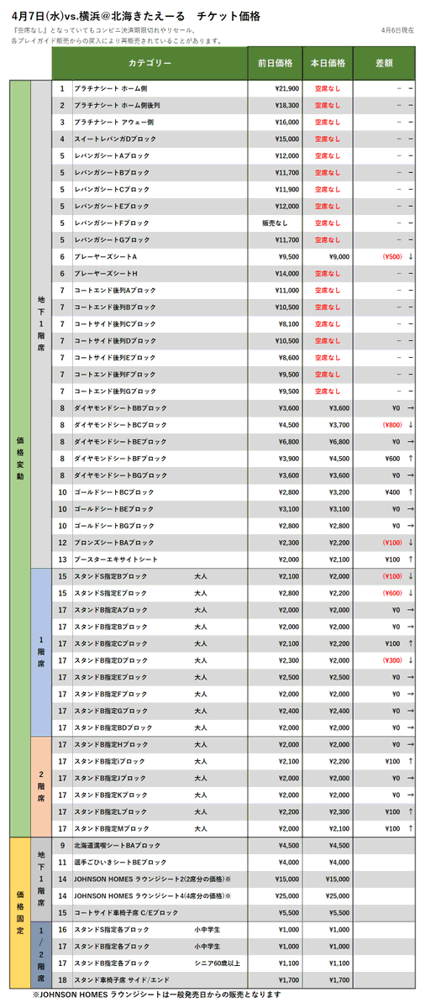Click 'コートサイド後列Cブロック' row name
425x1008 pixels.
(x=115, y=324)
